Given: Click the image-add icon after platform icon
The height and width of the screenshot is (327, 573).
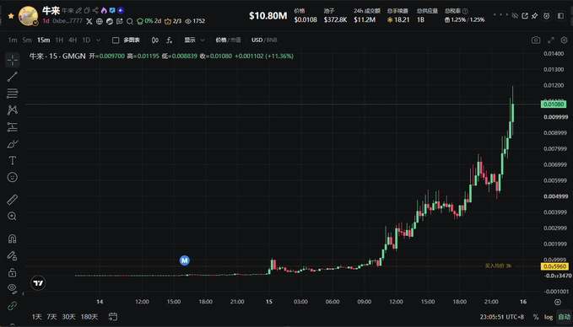Looking at the screenshot, I should (x=120, y=21).
